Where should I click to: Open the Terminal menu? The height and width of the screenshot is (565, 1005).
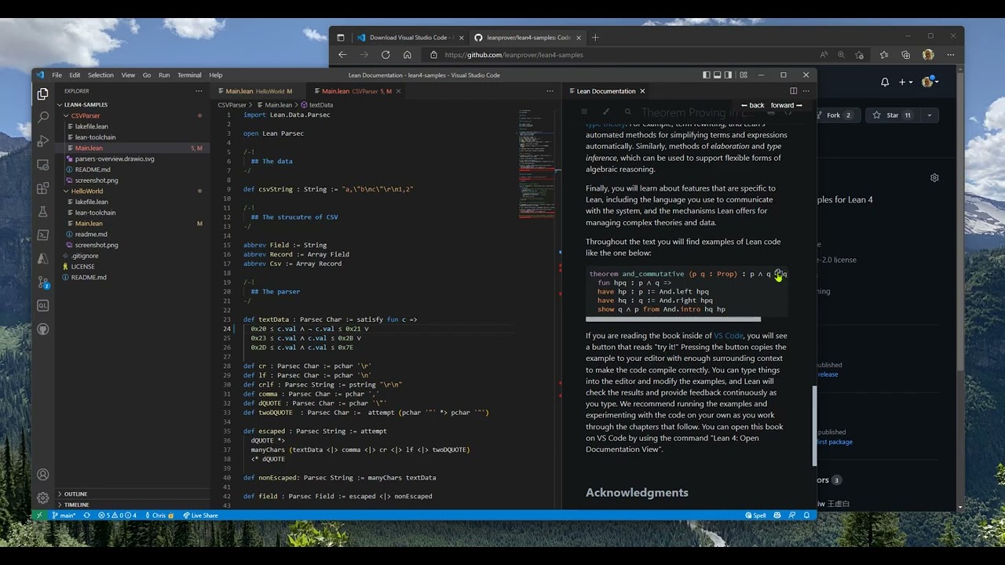[x=189, y=75]
